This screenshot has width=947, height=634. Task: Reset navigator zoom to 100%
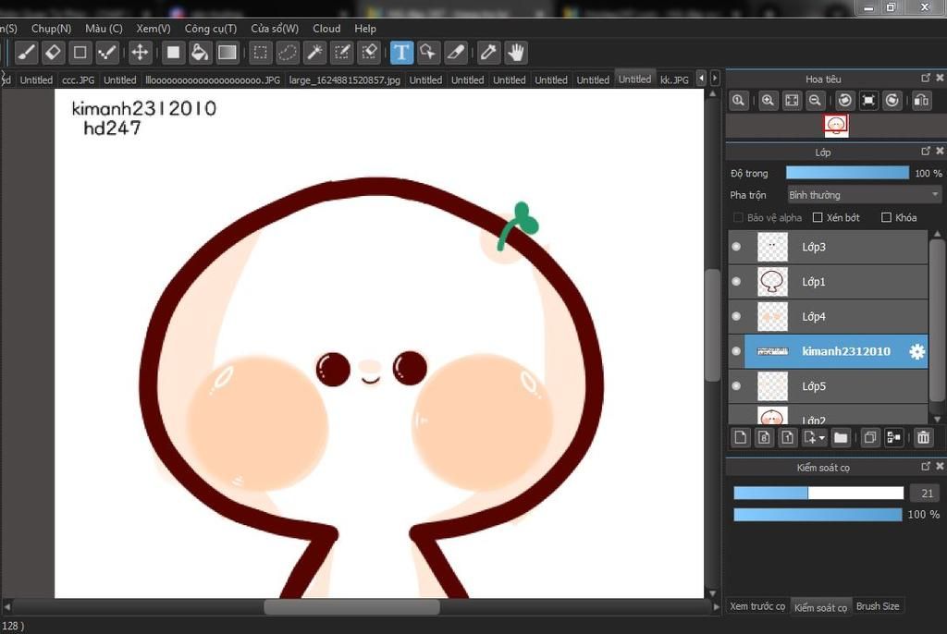tap(739, 100)
